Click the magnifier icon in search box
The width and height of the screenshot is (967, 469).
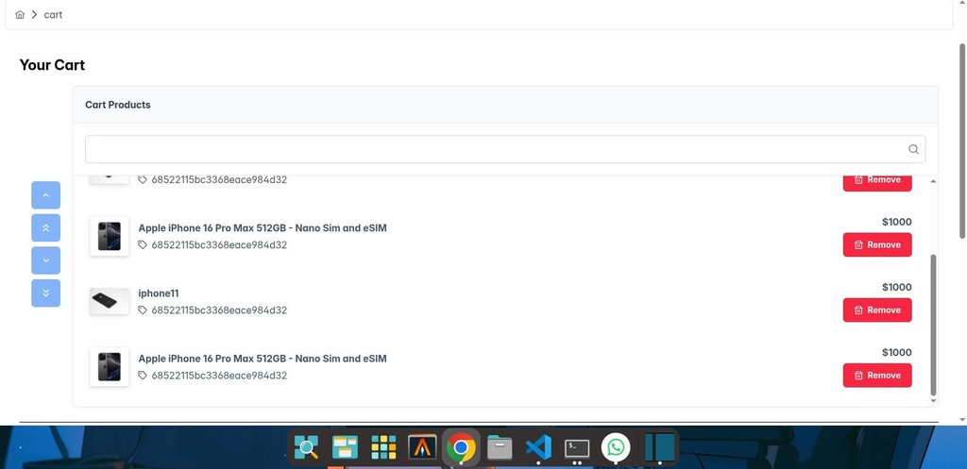click(x=913, y=149)
